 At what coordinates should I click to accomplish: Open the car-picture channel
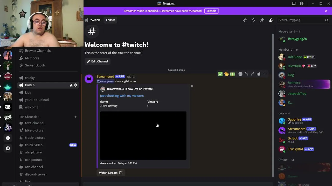[x=49, y=160]
